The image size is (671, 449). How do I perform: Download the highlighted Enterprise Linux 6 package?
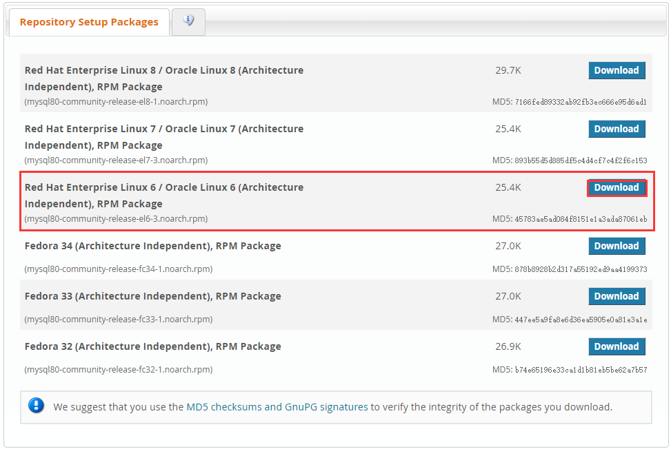[617, 187]
